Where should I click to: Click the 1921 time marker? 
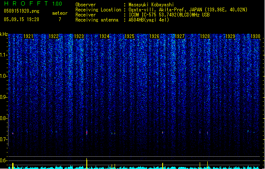pos(28,36)
